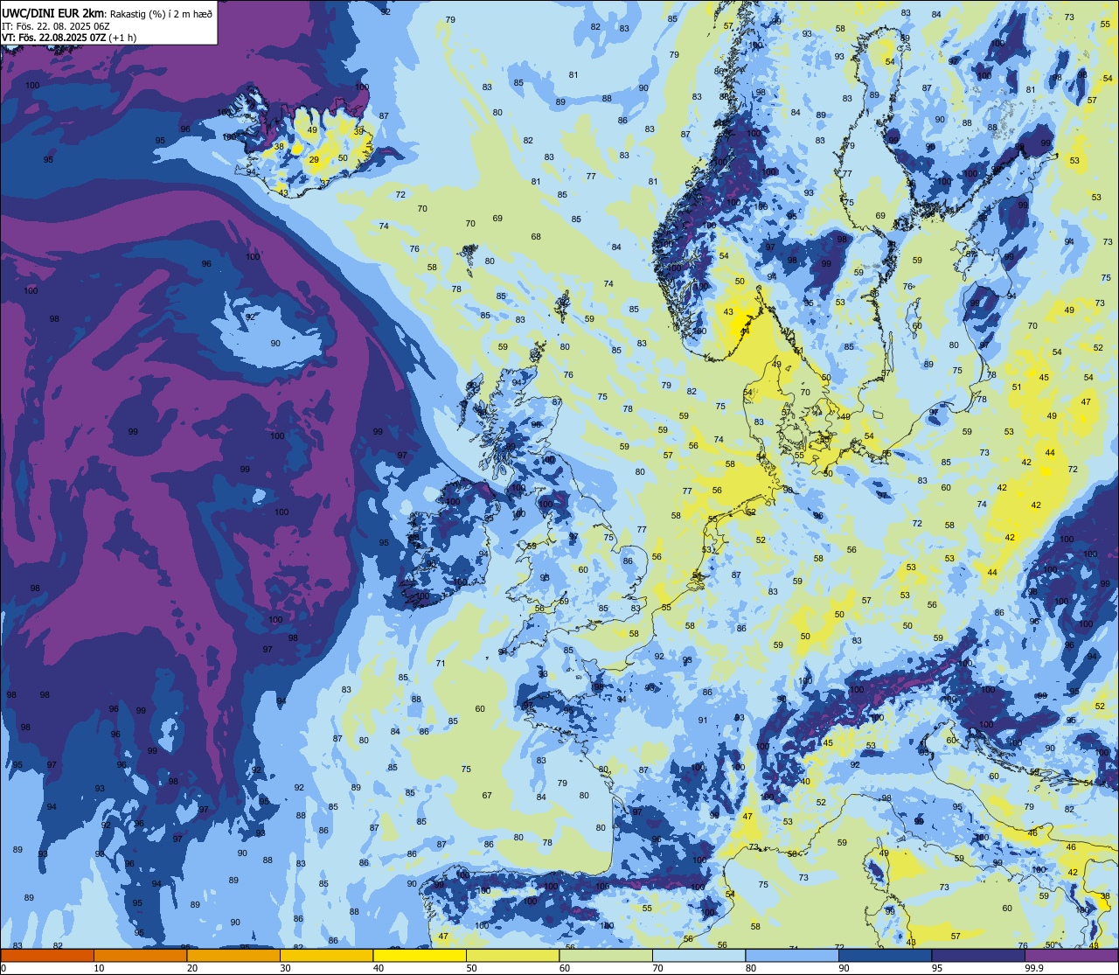Pick the orange 10–20 legend swatch

click(x=140, y=955)
